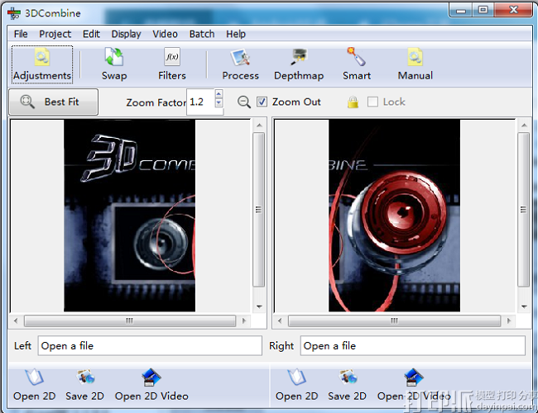Click right pane horizontal scrollbar right arrow
This screenshot has height=413, width=538.
(509, 320)
